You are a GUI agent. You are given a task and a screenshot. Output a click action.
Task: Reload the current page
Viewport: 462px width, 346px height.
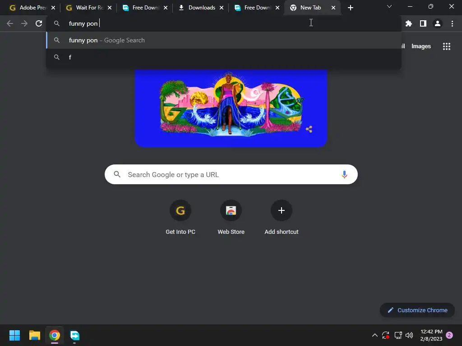click(39, 23)
